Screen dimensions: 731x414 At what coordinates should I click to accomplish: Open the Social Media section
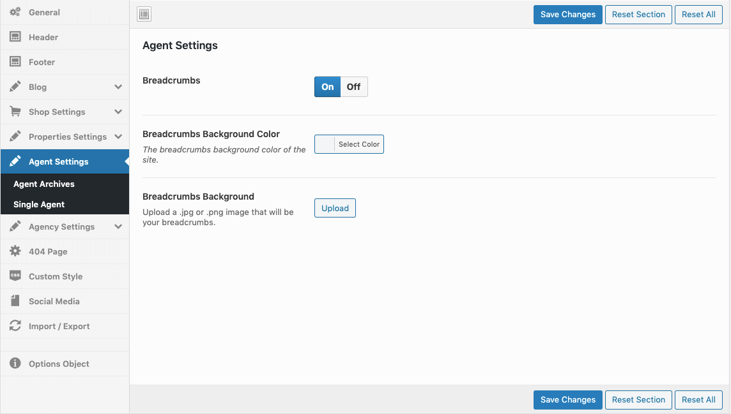tap(54, 301)
